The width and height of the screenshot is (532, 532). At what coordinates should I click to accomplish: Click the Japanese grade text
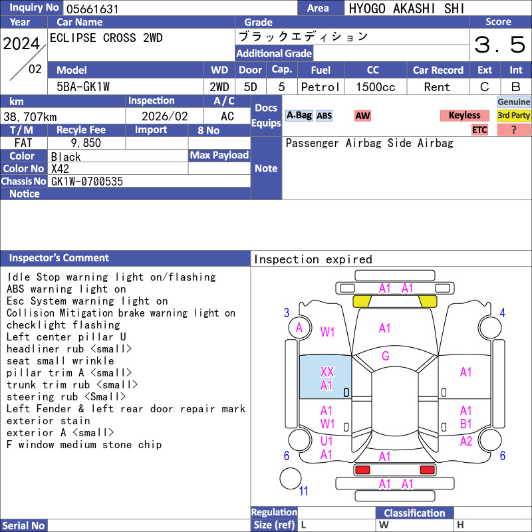click(303, 37)
